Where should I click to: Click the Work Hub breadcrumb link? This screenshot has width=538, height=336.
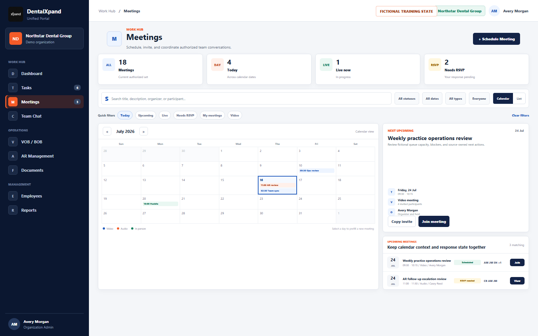[x=107, y=11]
